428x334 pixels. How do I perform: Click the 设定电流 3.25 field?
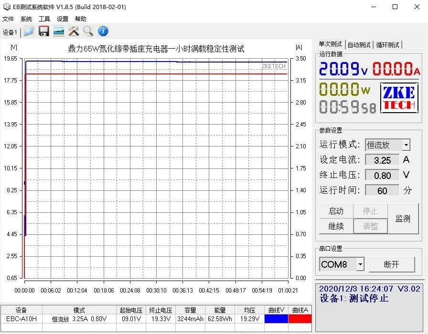(382, 160)
